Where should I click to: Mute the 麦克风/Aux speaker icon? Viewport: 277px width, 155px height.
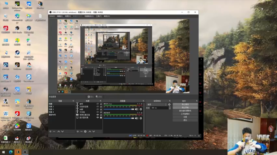coord(136,109)
